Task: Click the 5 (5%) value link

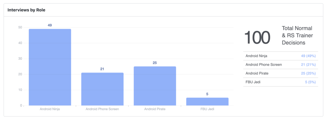Action: pyautogui.click(x=310, y=82)
